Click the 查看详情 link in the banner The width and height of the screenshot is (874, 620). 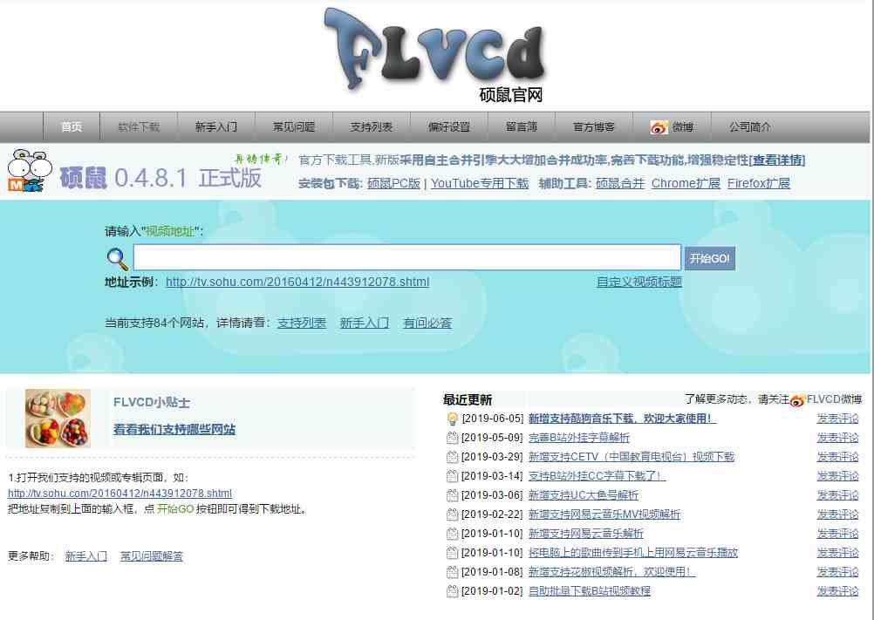click(777, 160)
